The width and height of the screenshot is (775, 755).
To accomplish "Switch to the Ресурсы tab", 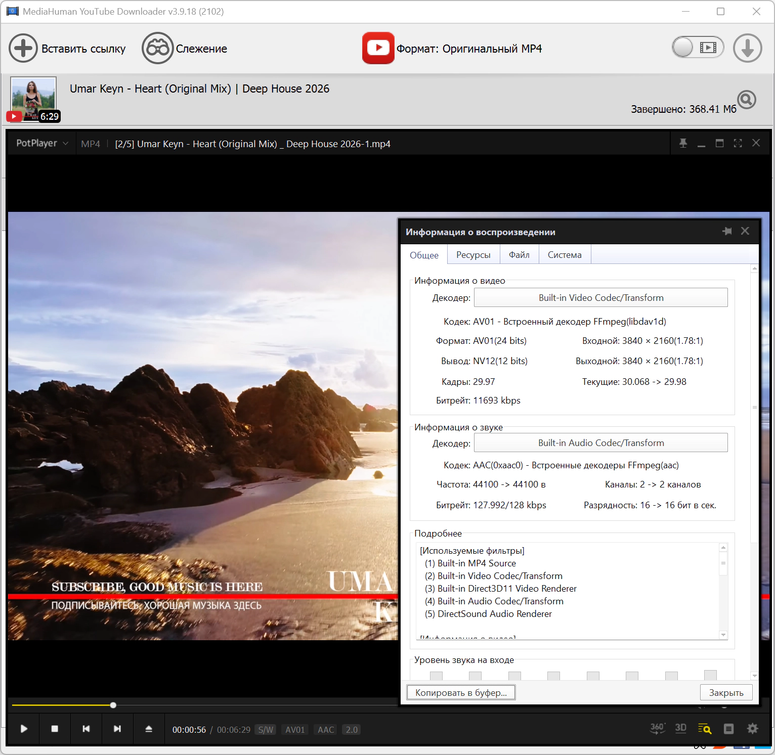I will (473, 255).
